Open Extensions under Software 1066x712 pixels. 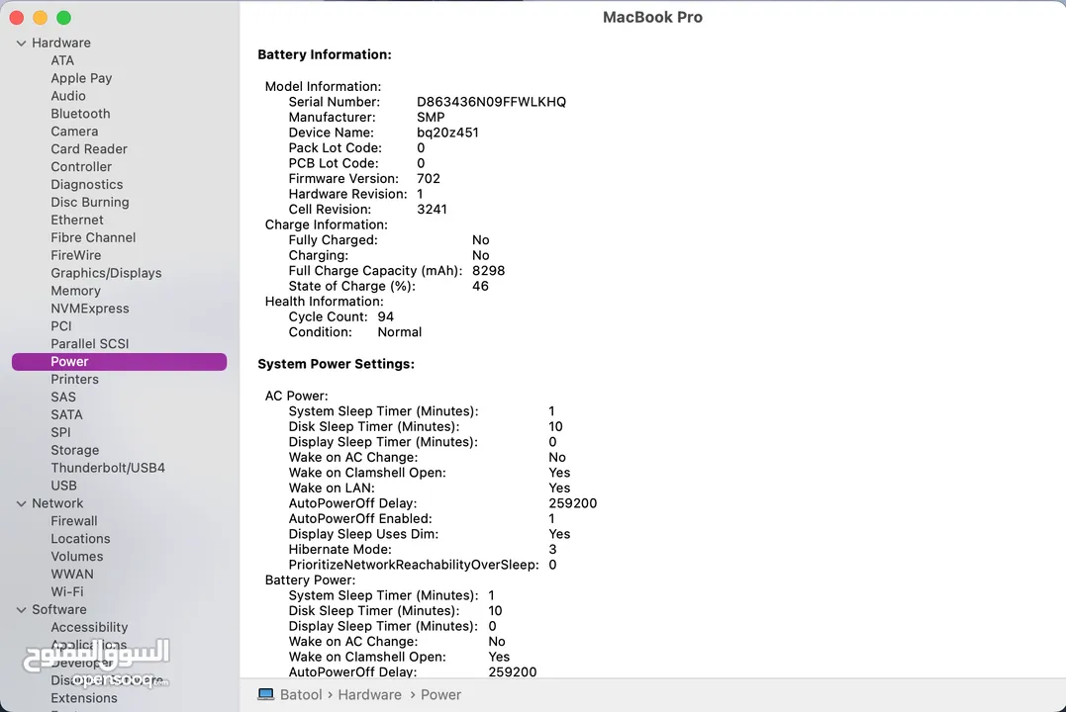pos(84,698)
